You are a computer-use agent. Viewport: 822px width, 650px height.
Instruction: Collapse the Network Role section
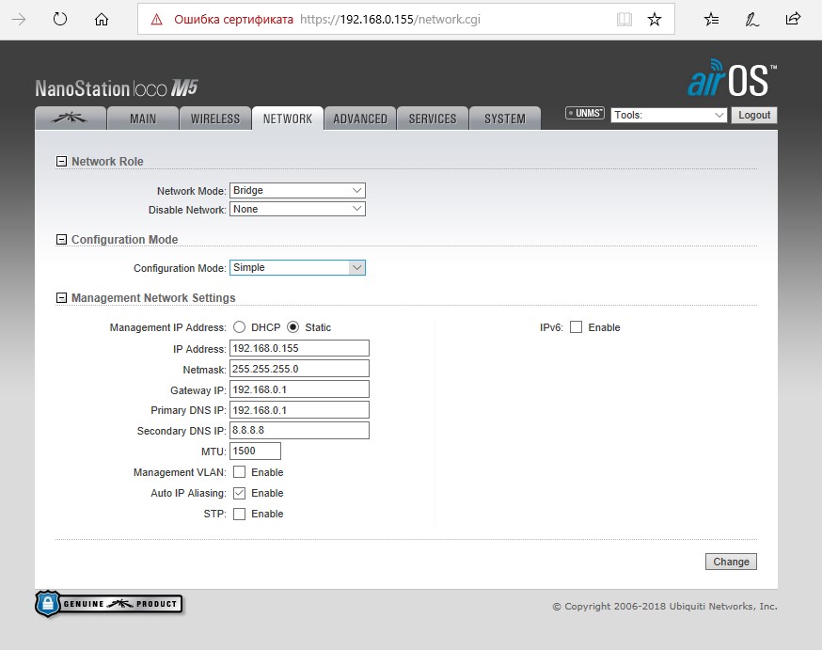[61, 162]
